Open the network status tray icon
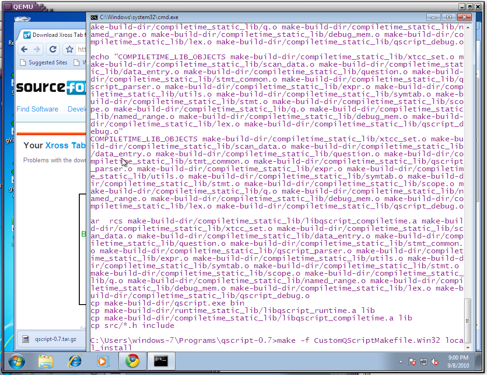 tap(424, 361)
